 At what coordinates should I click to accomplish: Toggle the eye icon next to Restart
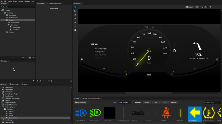[197, 7]
